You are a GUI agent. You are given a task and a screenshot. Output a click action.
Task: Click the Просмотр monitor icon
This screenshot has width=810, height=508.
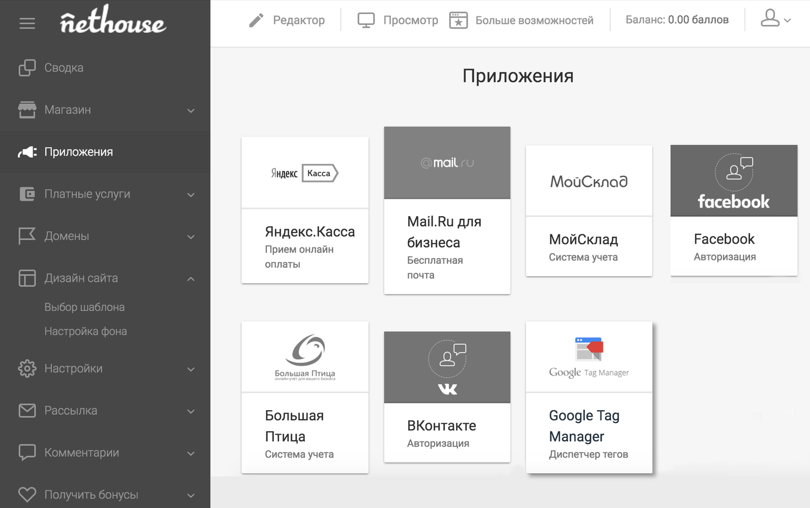tap(366, 21)
